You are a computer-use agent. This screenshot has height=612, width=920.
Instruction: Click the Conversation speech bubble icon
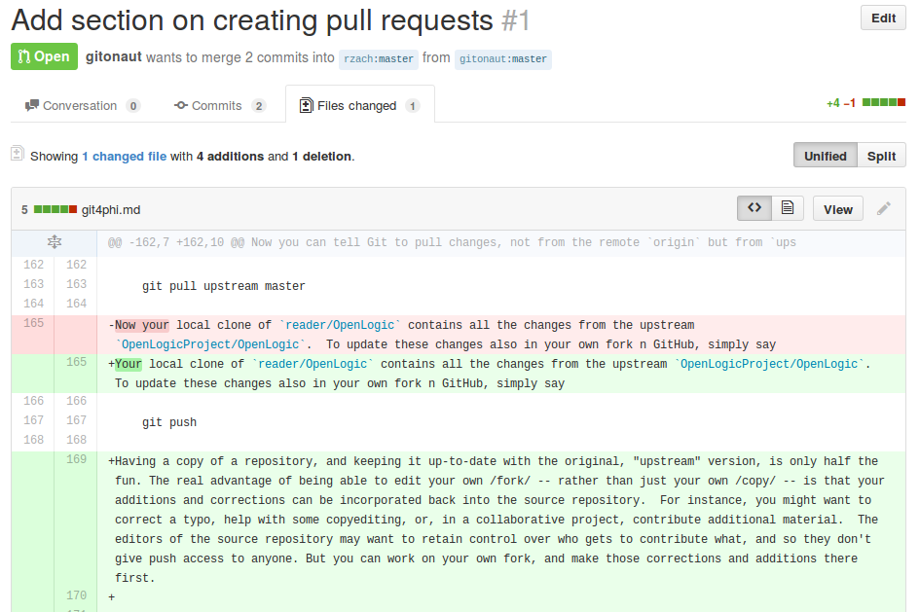(32, 105)
